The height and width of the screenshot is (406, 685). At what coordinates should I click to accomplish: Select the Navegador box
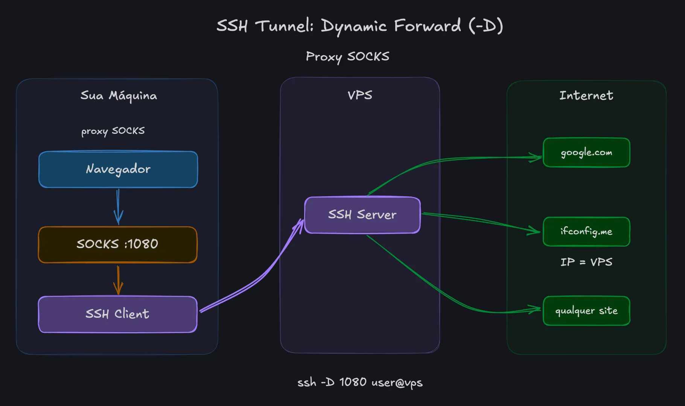coord(118,169)
